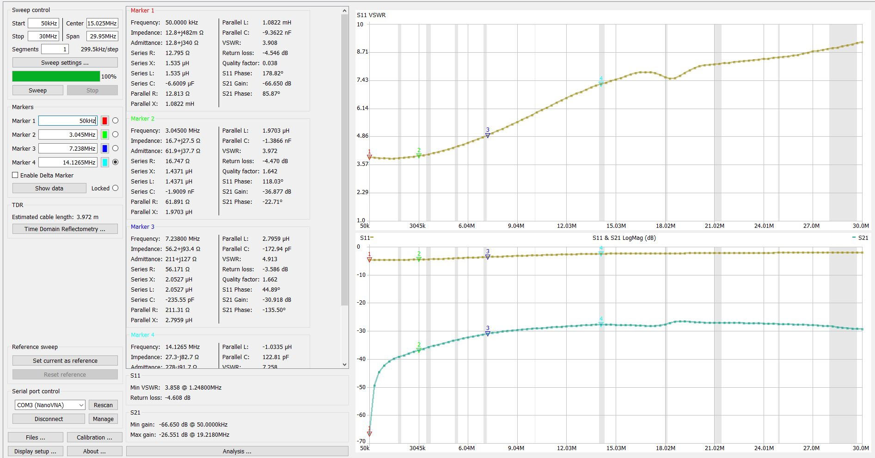875x458 pixels.
Task: Open Display setup window
Action: pyautogui.click(x=36, y=451)
